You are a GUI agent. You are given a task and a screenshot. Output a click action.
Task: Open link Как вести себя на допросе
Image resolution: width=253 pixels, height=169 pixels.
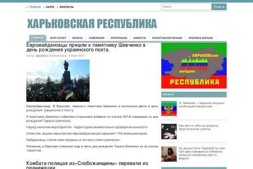click(x=199, y=127)
